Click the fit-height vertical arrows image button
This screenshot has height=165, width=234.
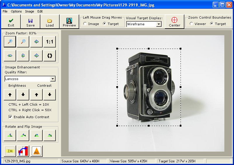23,56
